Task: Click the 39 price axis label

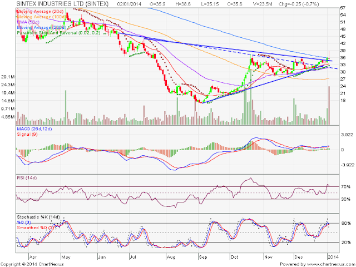Action: coord(343,51)
